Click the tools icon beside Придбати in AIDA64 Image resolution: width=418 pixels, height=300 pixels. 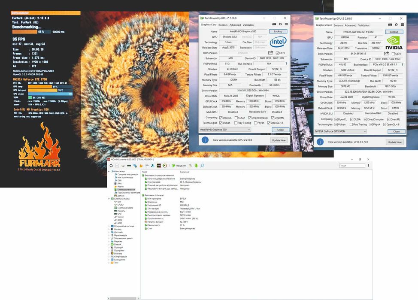pos(191,166)
